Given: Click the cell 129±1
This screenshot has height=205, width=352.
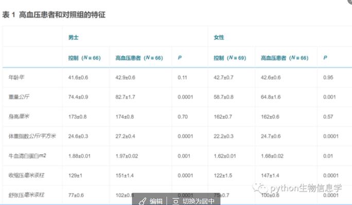Looking at the screenshot, I should pyautogui.click(x=75, y=175).
